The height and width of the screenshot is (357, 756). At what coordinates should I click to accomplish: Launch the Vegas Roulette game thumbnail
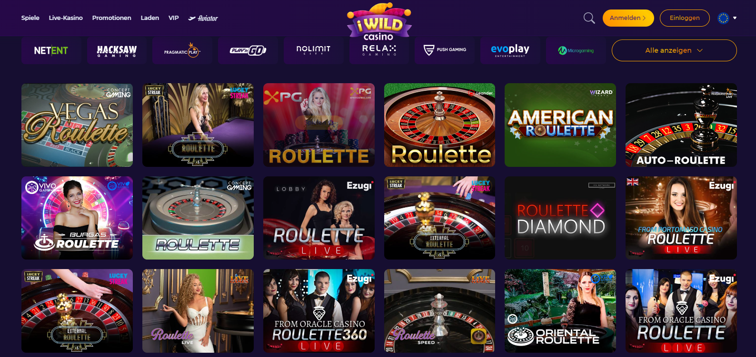(x=77, y=125)
